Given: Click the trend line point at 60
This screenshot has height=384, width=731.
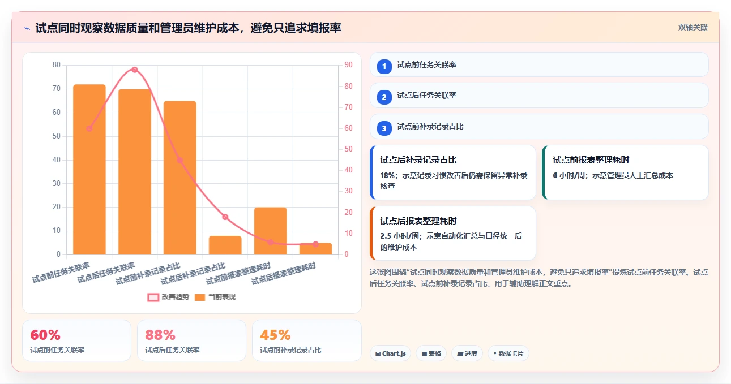Looking at the screenshot, I should pyautogui.click(x=89, y=128).
